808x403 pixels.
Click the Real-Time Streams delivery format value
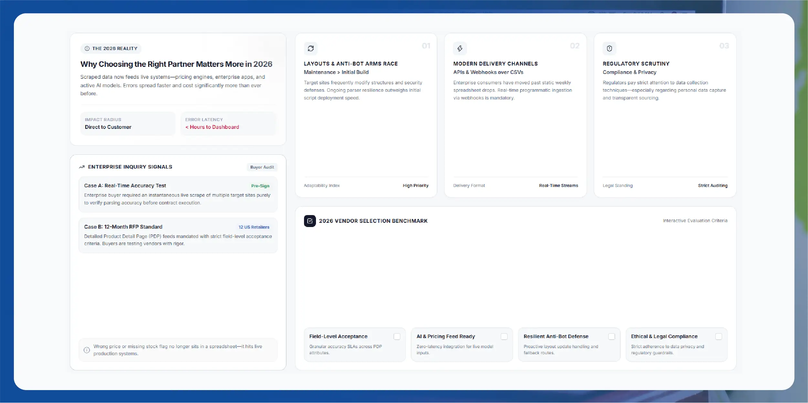pos(559,186)
